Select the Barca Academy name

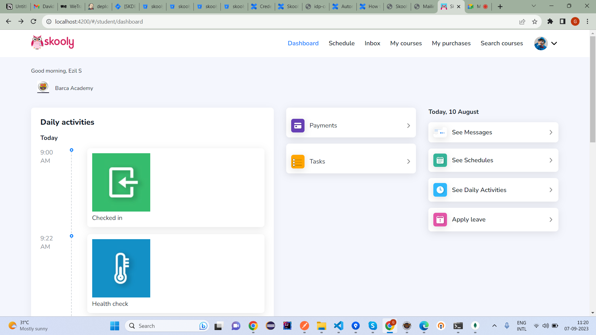[x=74, y=88]
